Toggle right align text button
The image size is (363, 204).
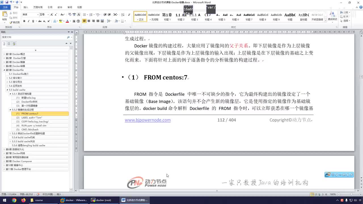(93, 21)
